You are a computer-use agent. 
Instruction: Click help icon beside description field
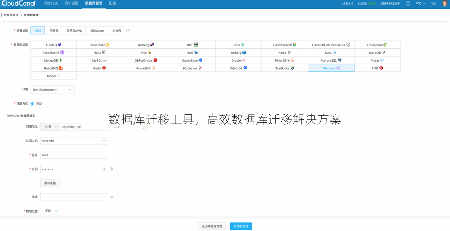[111, 197]
